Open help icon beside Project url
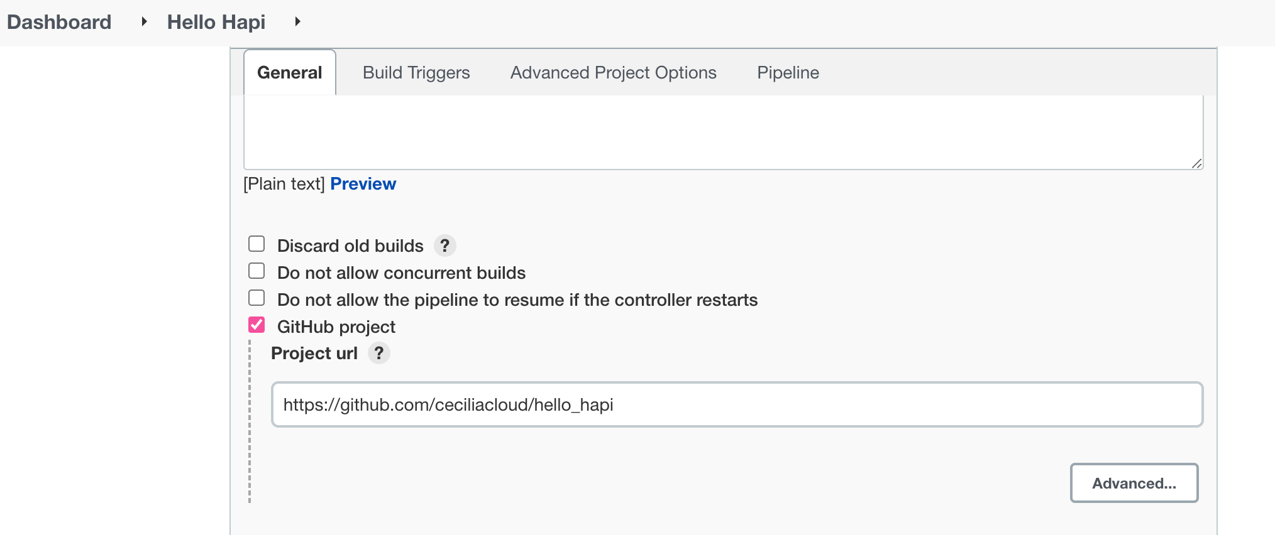This screenshot has height=535, width=1275. pos(378,354)
